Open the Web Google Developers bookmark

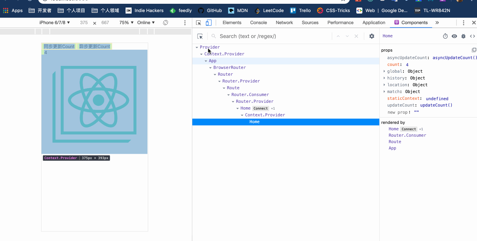[x=382, y=11]
